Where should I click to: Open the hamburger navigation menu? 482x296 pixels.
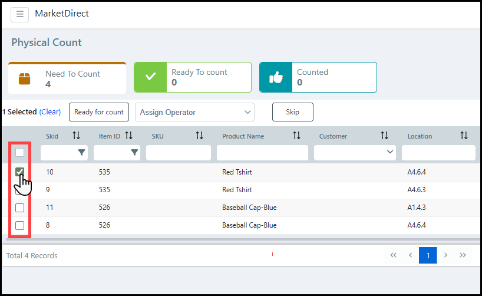[x=19, y=14]
